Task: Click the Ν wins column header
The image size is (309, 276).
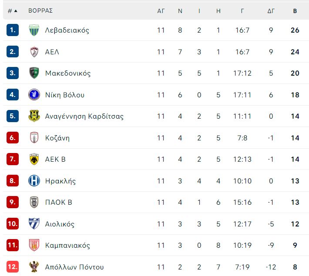Action: pos(180,11)
